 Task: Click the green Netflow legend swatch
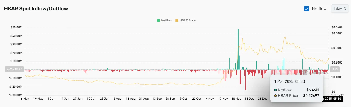[159, 20]
